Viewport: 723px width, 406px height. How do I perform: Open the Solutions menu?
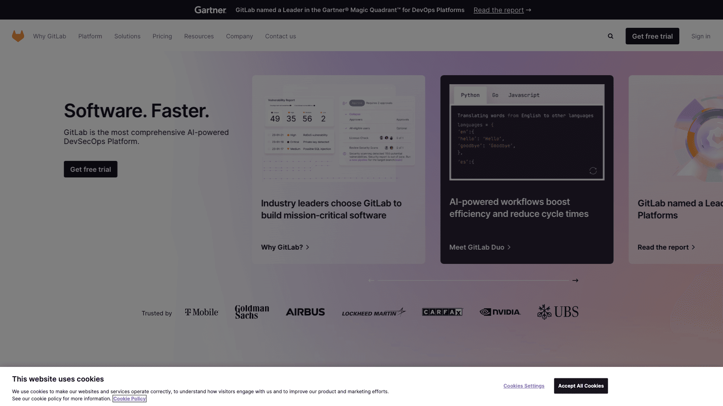127,36
